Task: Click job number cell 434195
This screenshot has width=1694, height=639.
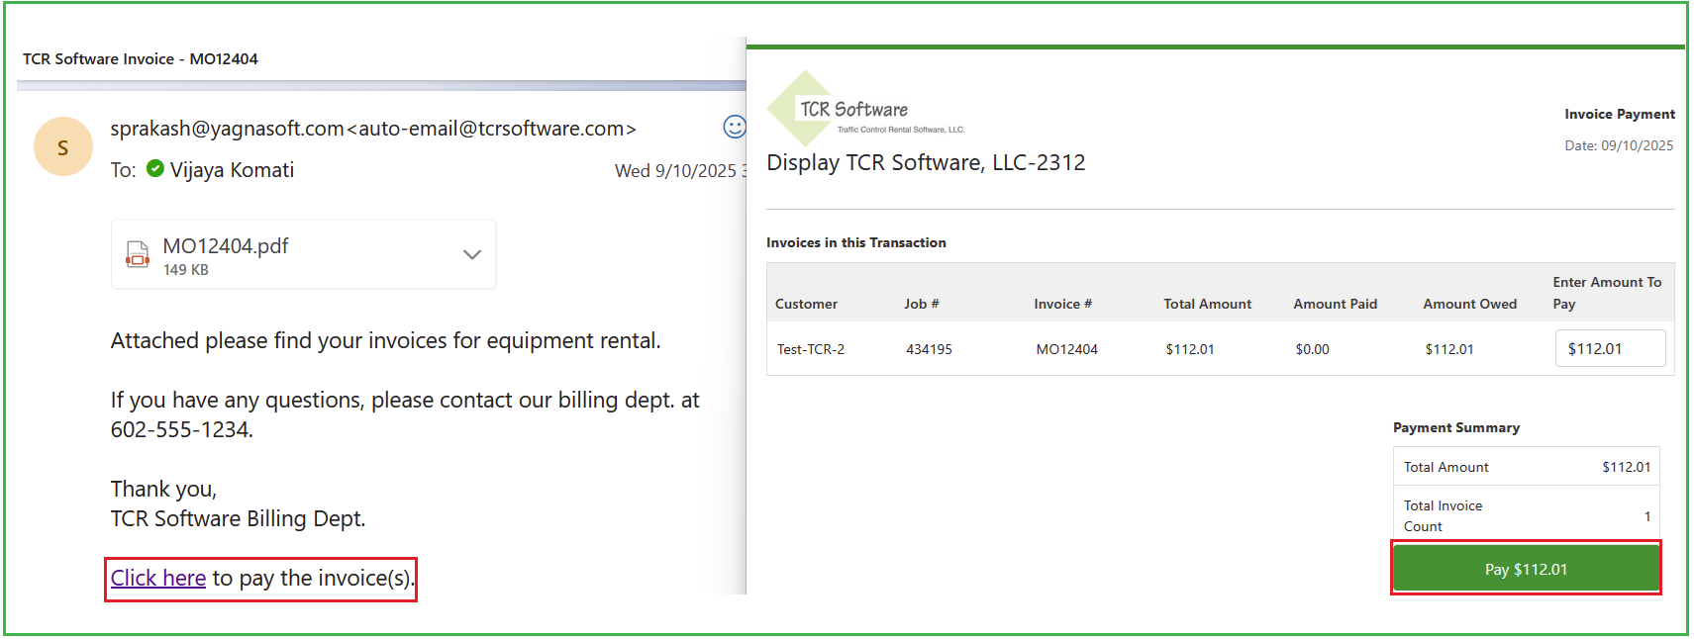Action: pos(929,349)
